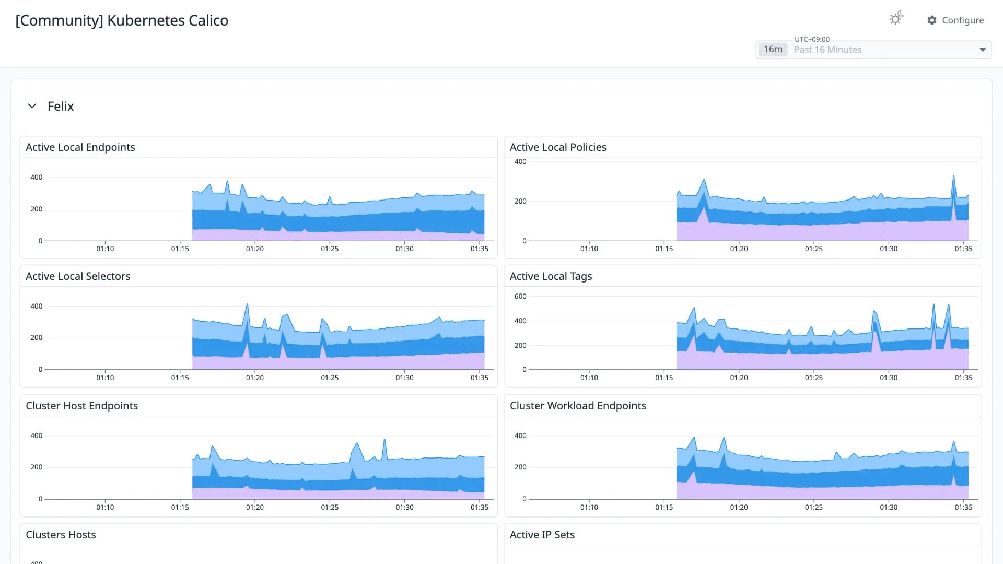Click 01:25 tick on Active Local Selectors chart

tap(330, 378)
